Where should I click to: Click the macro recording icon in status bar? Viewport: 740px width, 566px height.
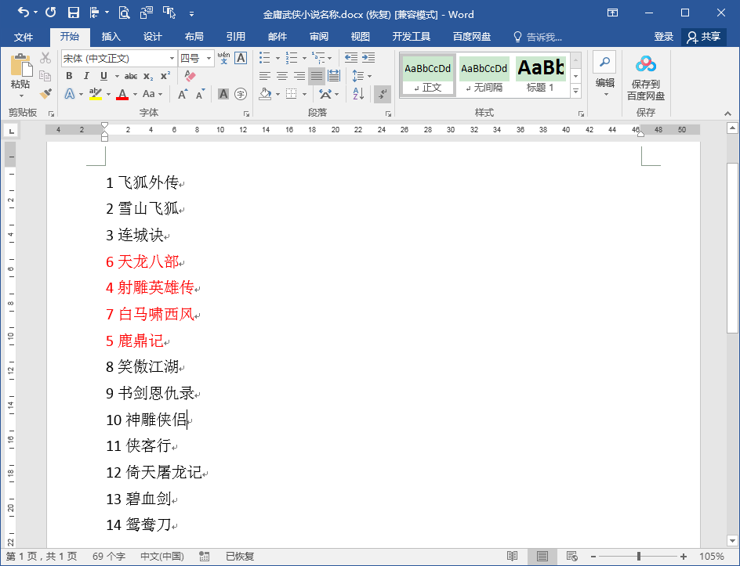pos(205,557)
